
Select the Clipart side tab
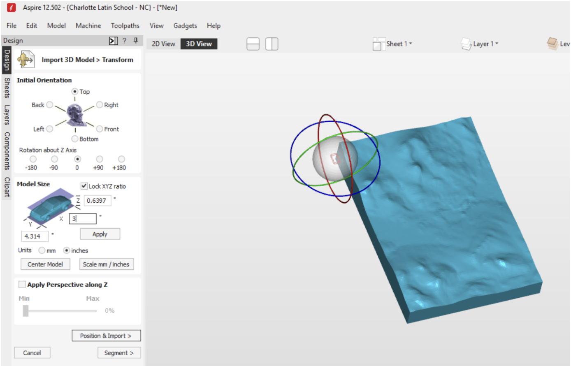(x=7, y=187)
